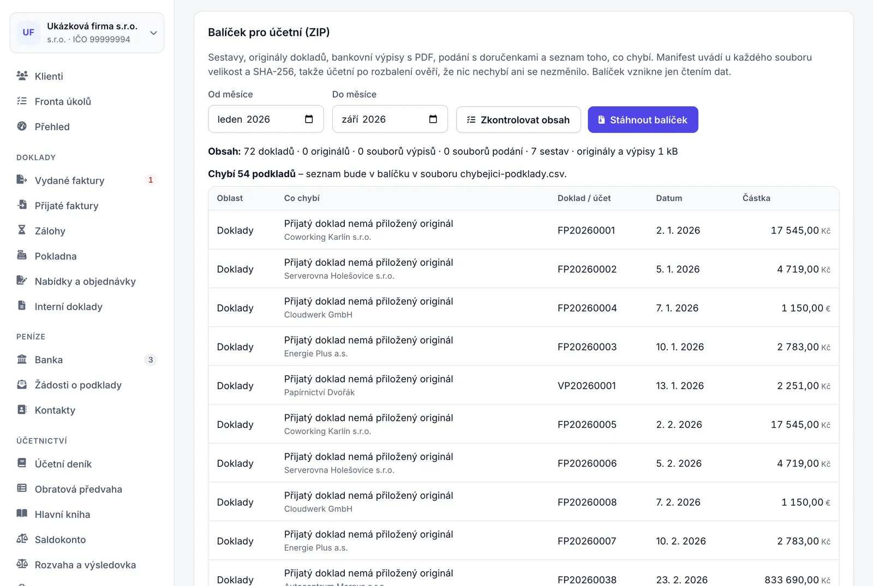Click the Obratová předvaha table icon
Viewport: 873px width, 586px height.
[22, 488]
